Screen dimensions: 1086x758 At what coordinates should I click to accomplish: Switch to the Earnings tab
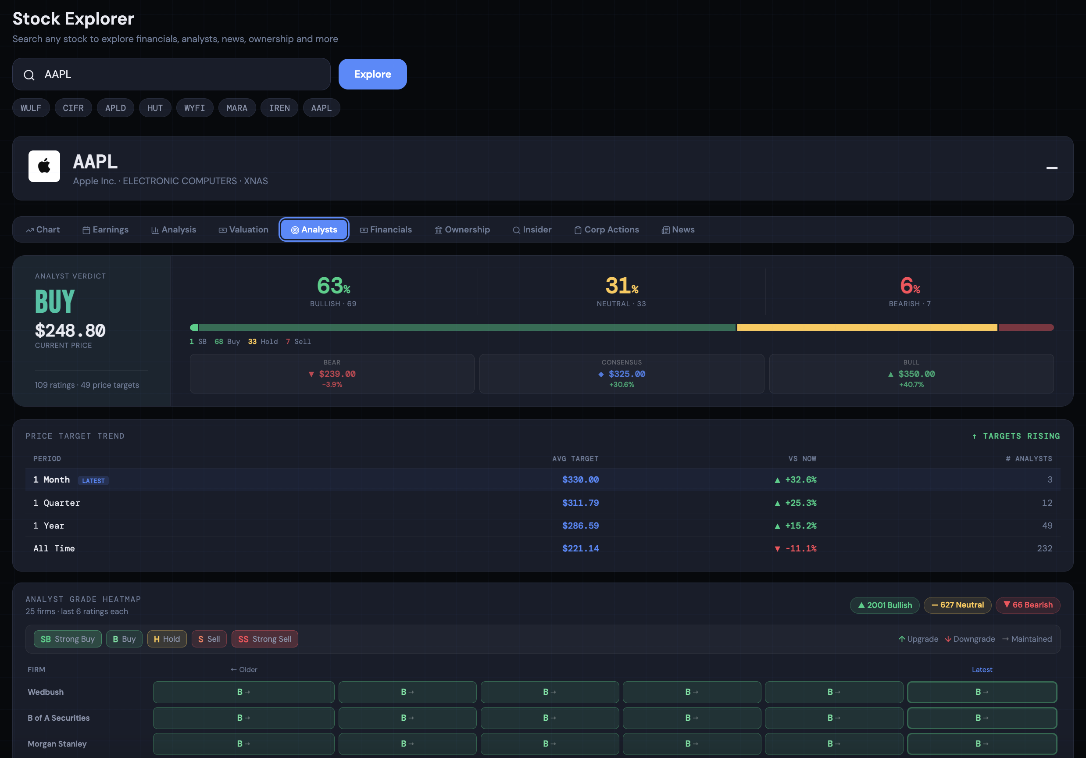(x=105, y=229)
